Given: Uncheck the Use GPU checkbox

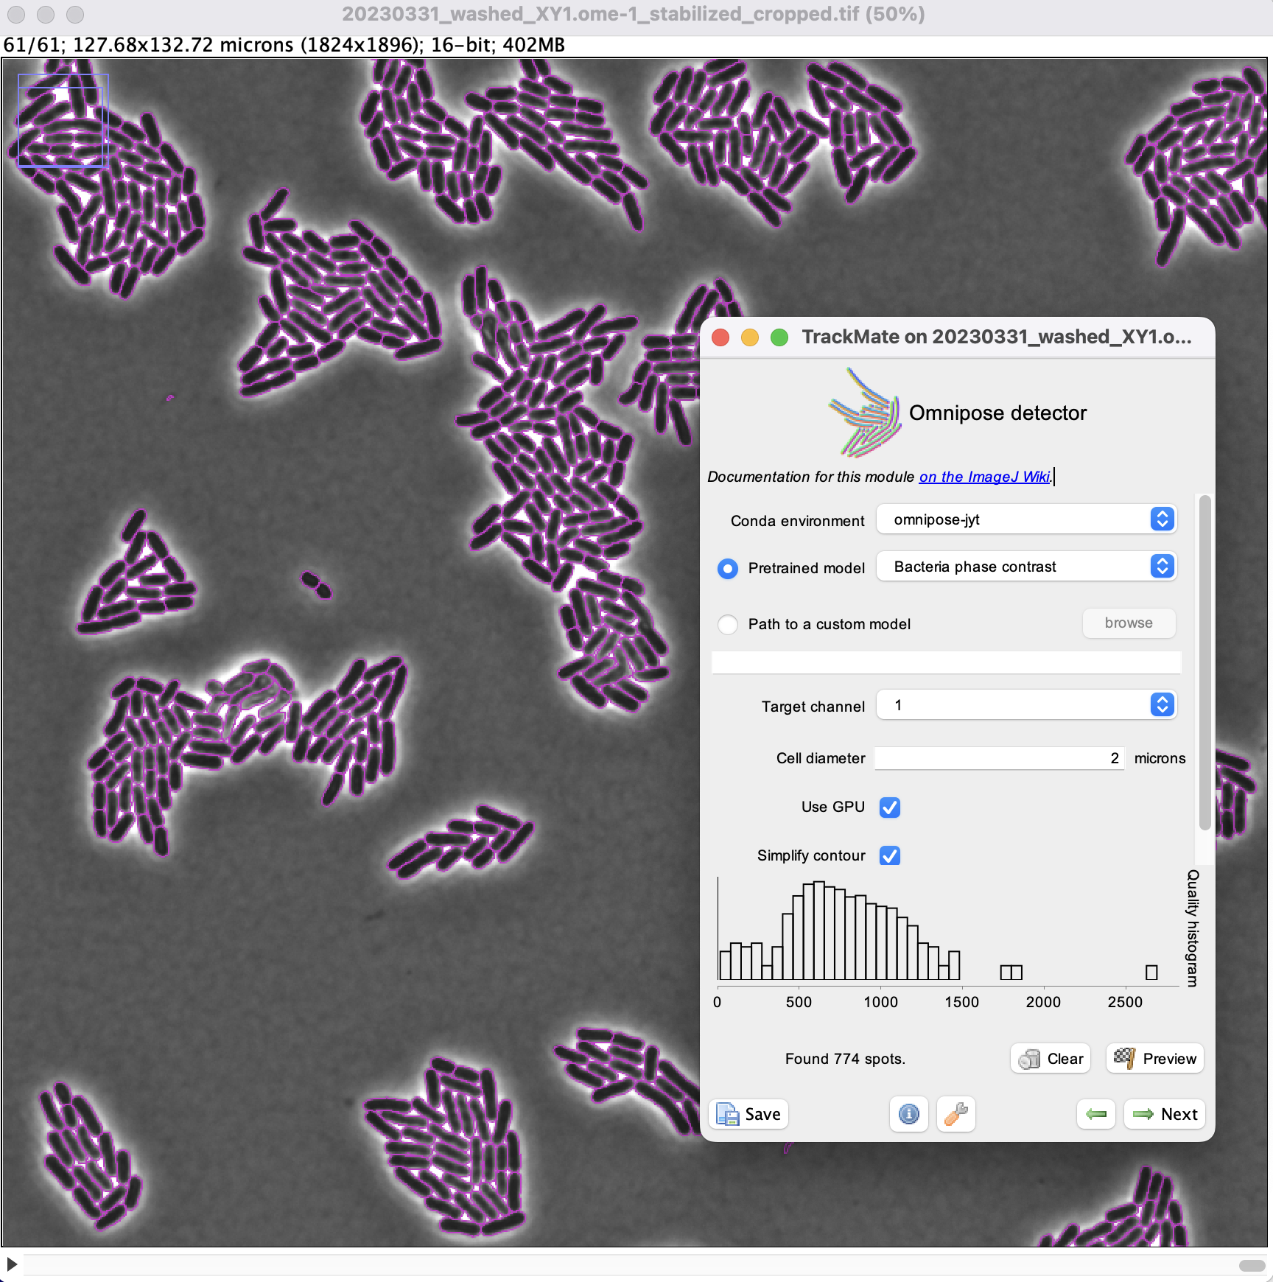Looking at the screenshot, I should click(x=889, y=808).
